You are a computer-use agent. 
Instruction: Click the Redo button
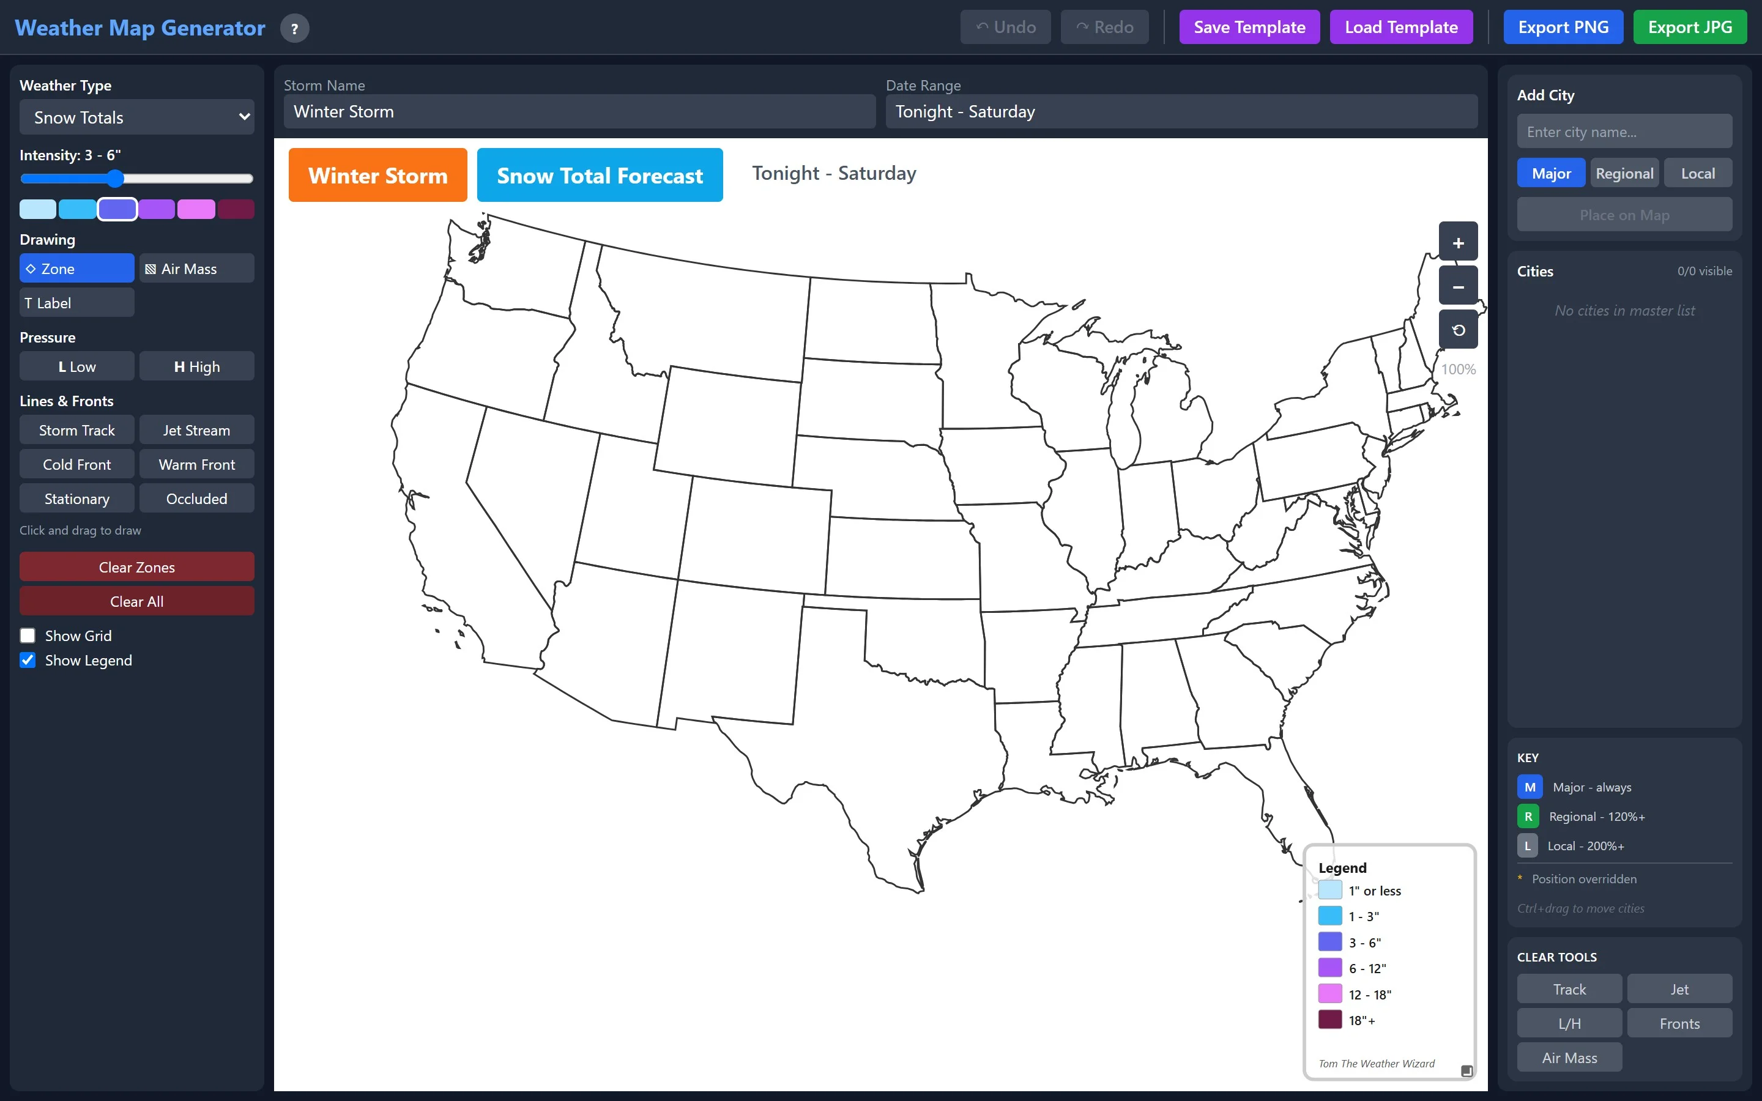click(1104, 27)
